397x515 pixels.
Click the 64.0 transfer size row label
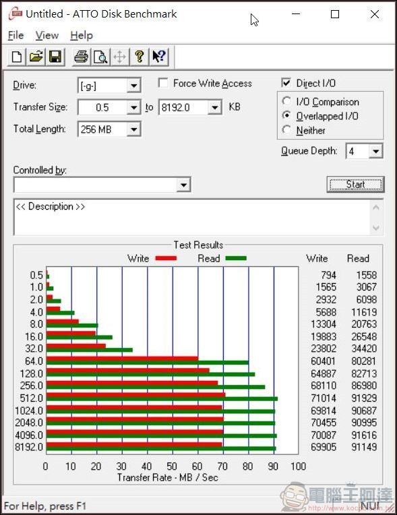click(34, 361)
